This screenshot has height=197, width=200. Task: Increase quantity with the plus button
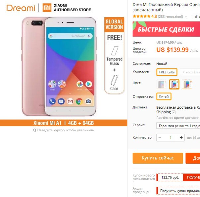click(181, 138)
